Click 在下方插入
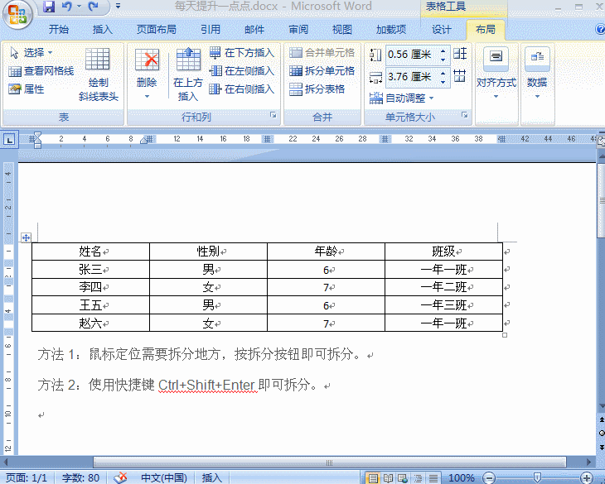 pos(241,52)
